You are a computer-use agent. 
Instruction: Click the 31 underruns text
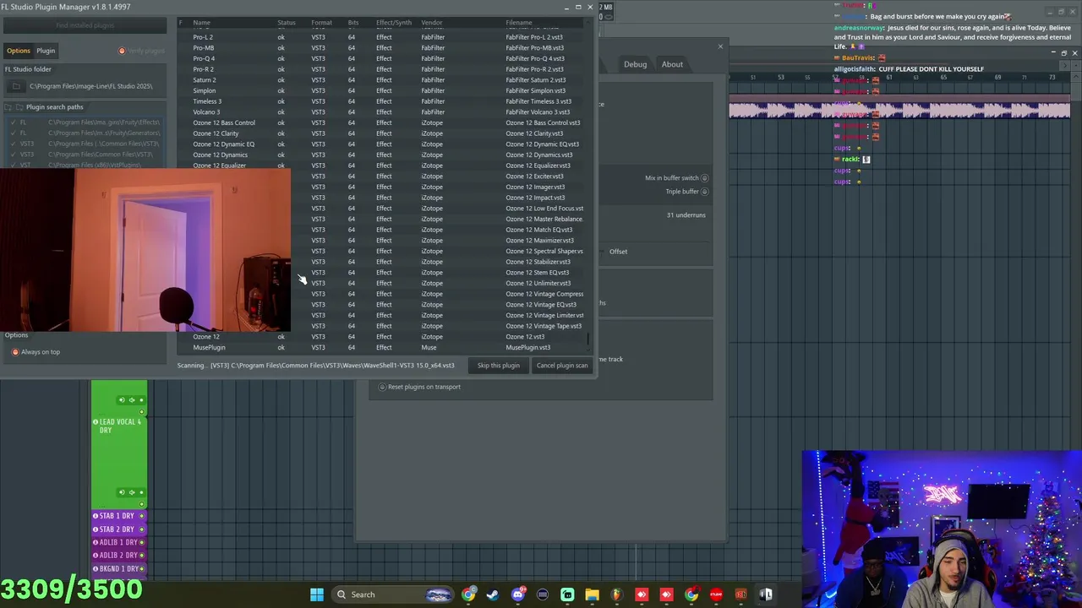[x=686, y=215]
